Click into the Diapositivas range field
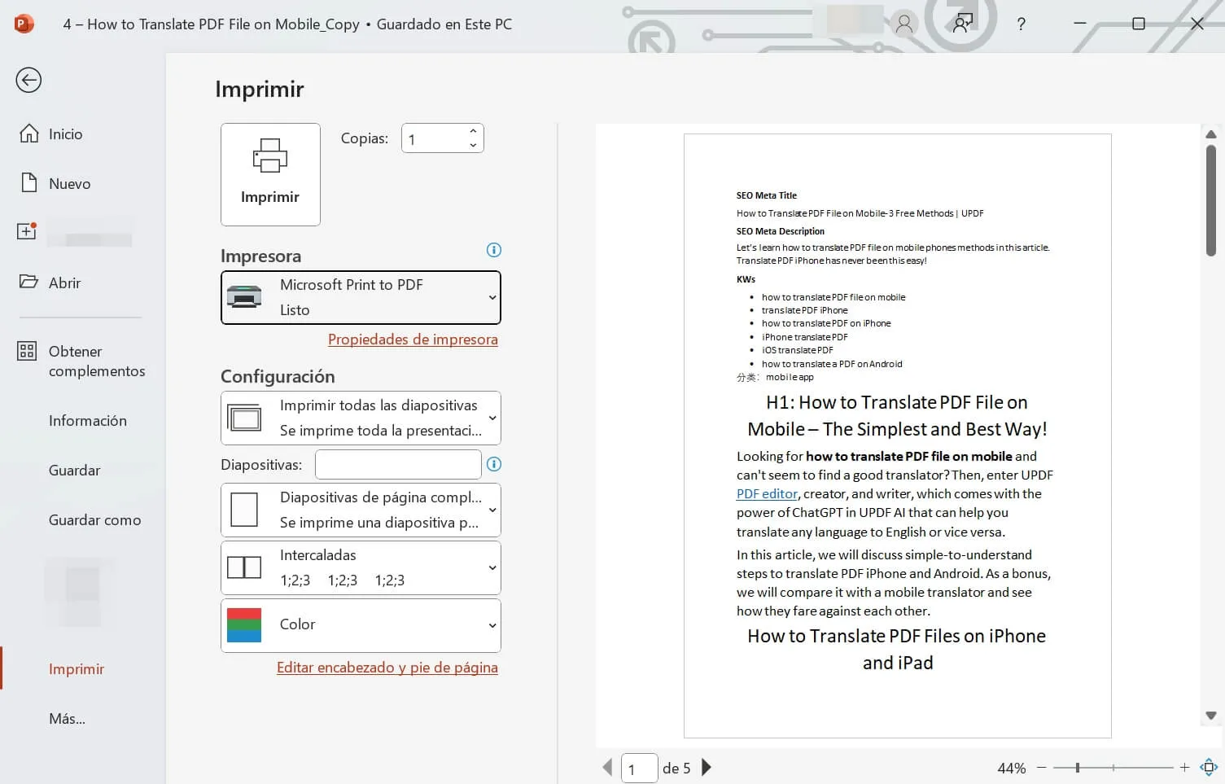 (x=398, y=465)
